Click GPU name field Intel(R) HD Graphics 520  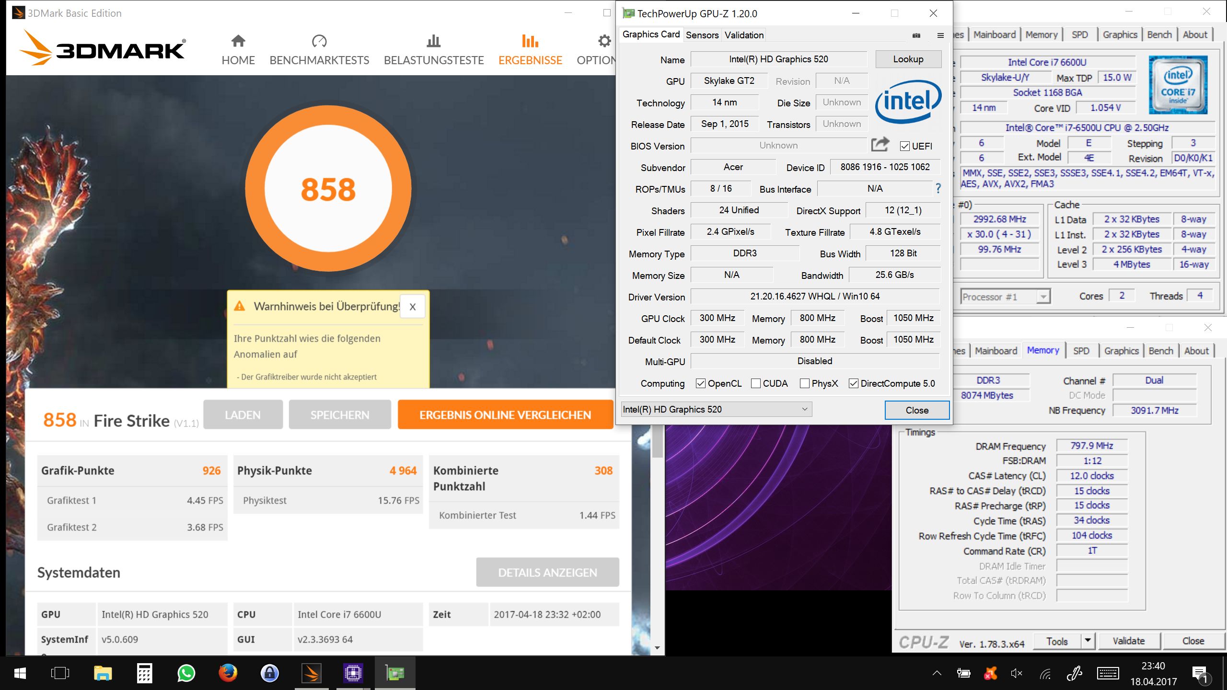778,59
